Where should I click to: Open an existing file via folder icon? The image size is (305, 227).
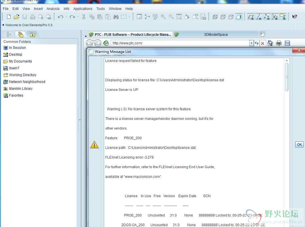(x=17, y=17)
